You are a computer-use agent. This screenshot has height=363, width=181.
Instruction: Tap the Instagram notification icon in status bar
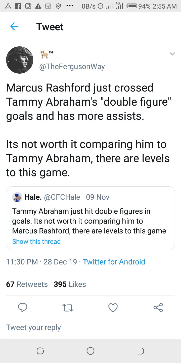pos(28,6)
